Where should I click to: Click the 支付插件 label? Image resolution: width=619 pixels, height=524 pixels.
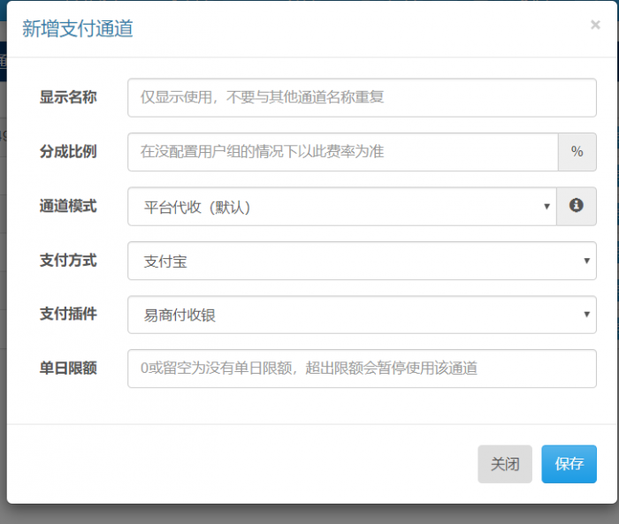[68, 315]
